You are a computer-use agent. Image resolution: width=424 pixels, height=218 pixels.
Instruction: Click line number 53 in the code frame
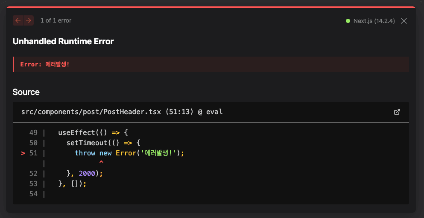click(33, 184)
